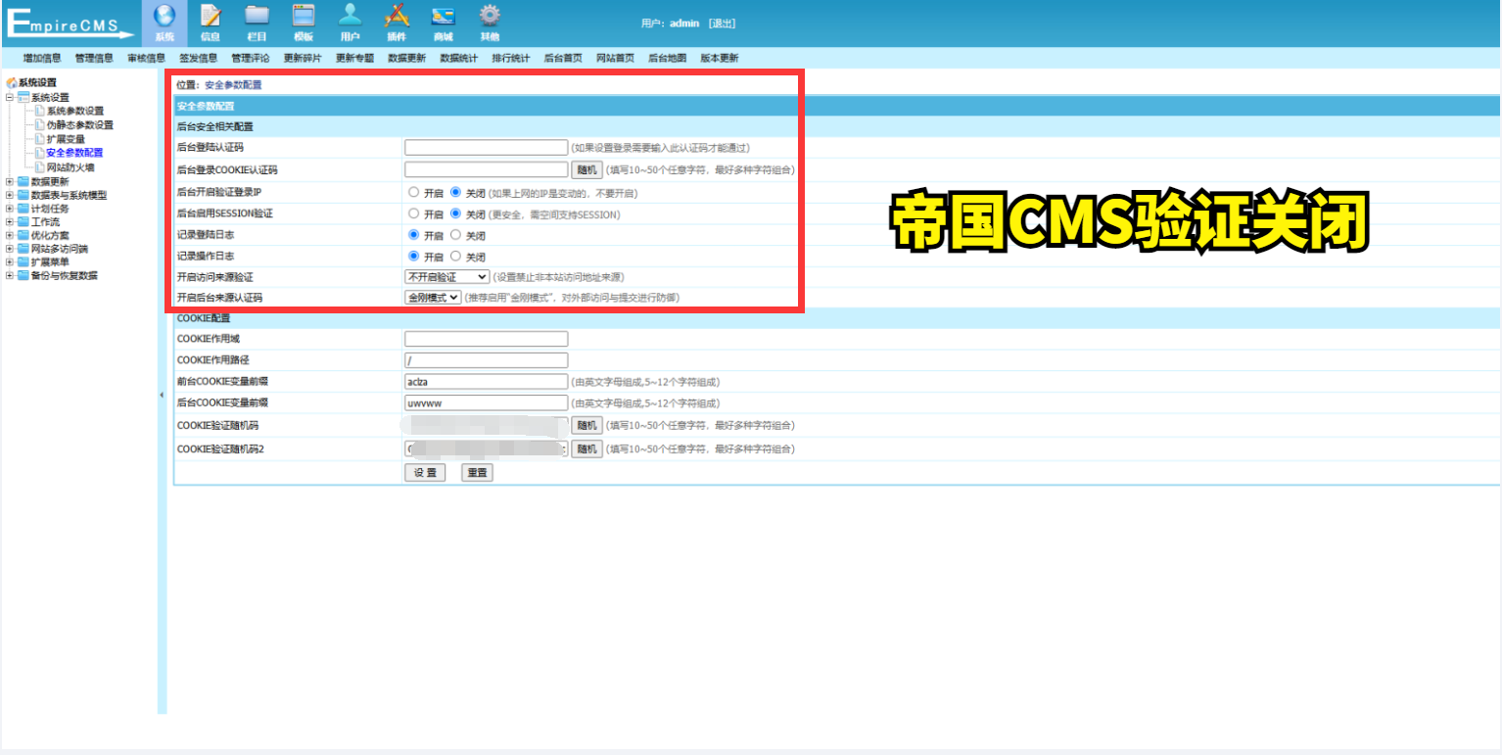Viewport: 1502px width, 755px height.
Task: Click page icon beside 扩展变量
Action: [40, 138]
